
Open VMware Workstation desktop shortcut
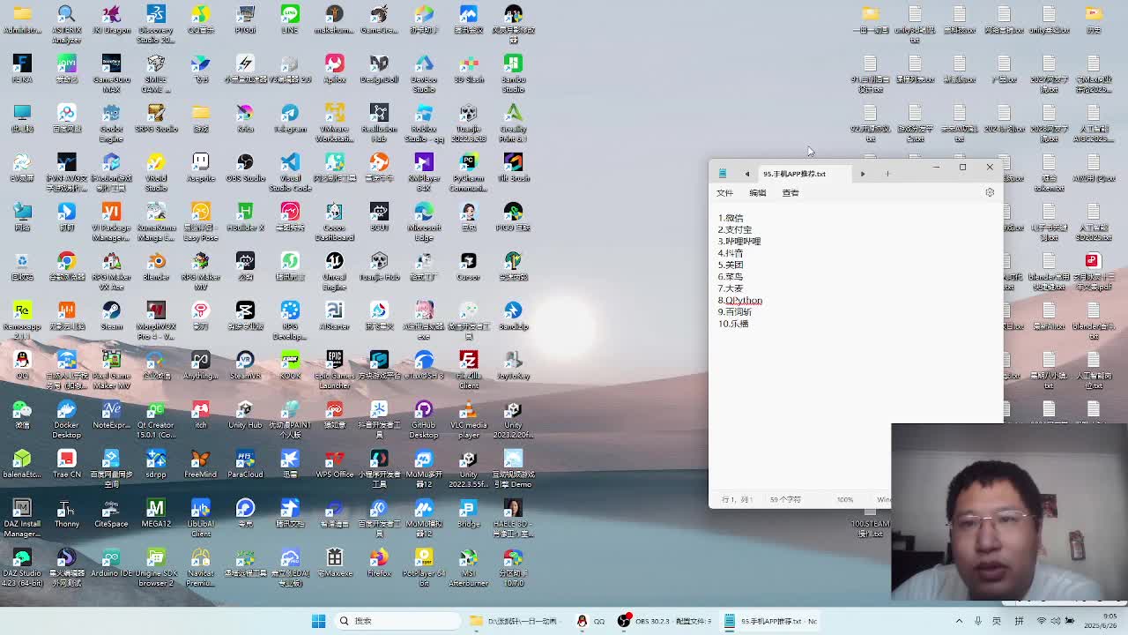point(334,123)
